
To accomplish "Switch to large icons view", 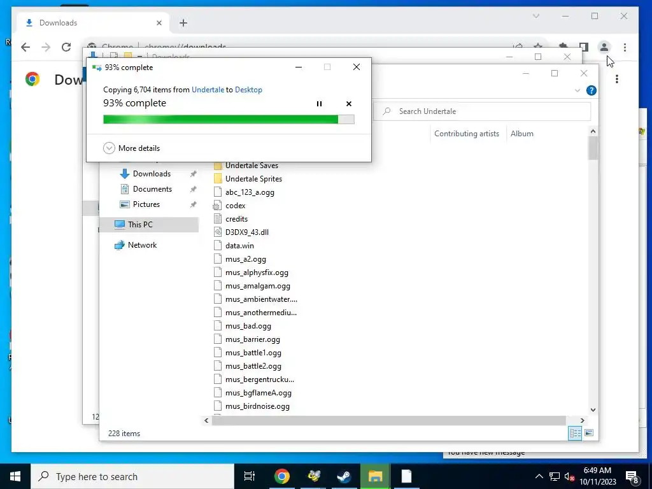I will (x=589, y=433).
